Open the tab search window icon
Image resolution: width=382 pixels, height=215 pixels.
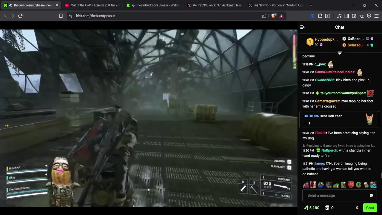[327, 16]
